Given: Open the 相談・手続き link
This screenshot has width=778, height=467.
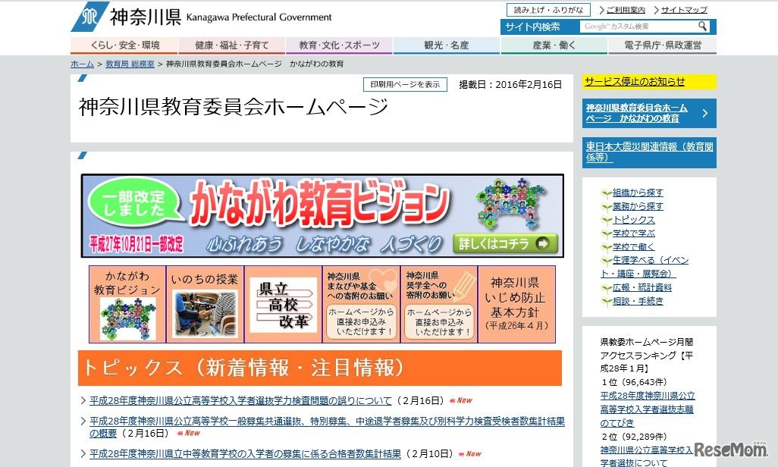Looking at the screenshot, I should pyautogui.click(x=638, y=301).
